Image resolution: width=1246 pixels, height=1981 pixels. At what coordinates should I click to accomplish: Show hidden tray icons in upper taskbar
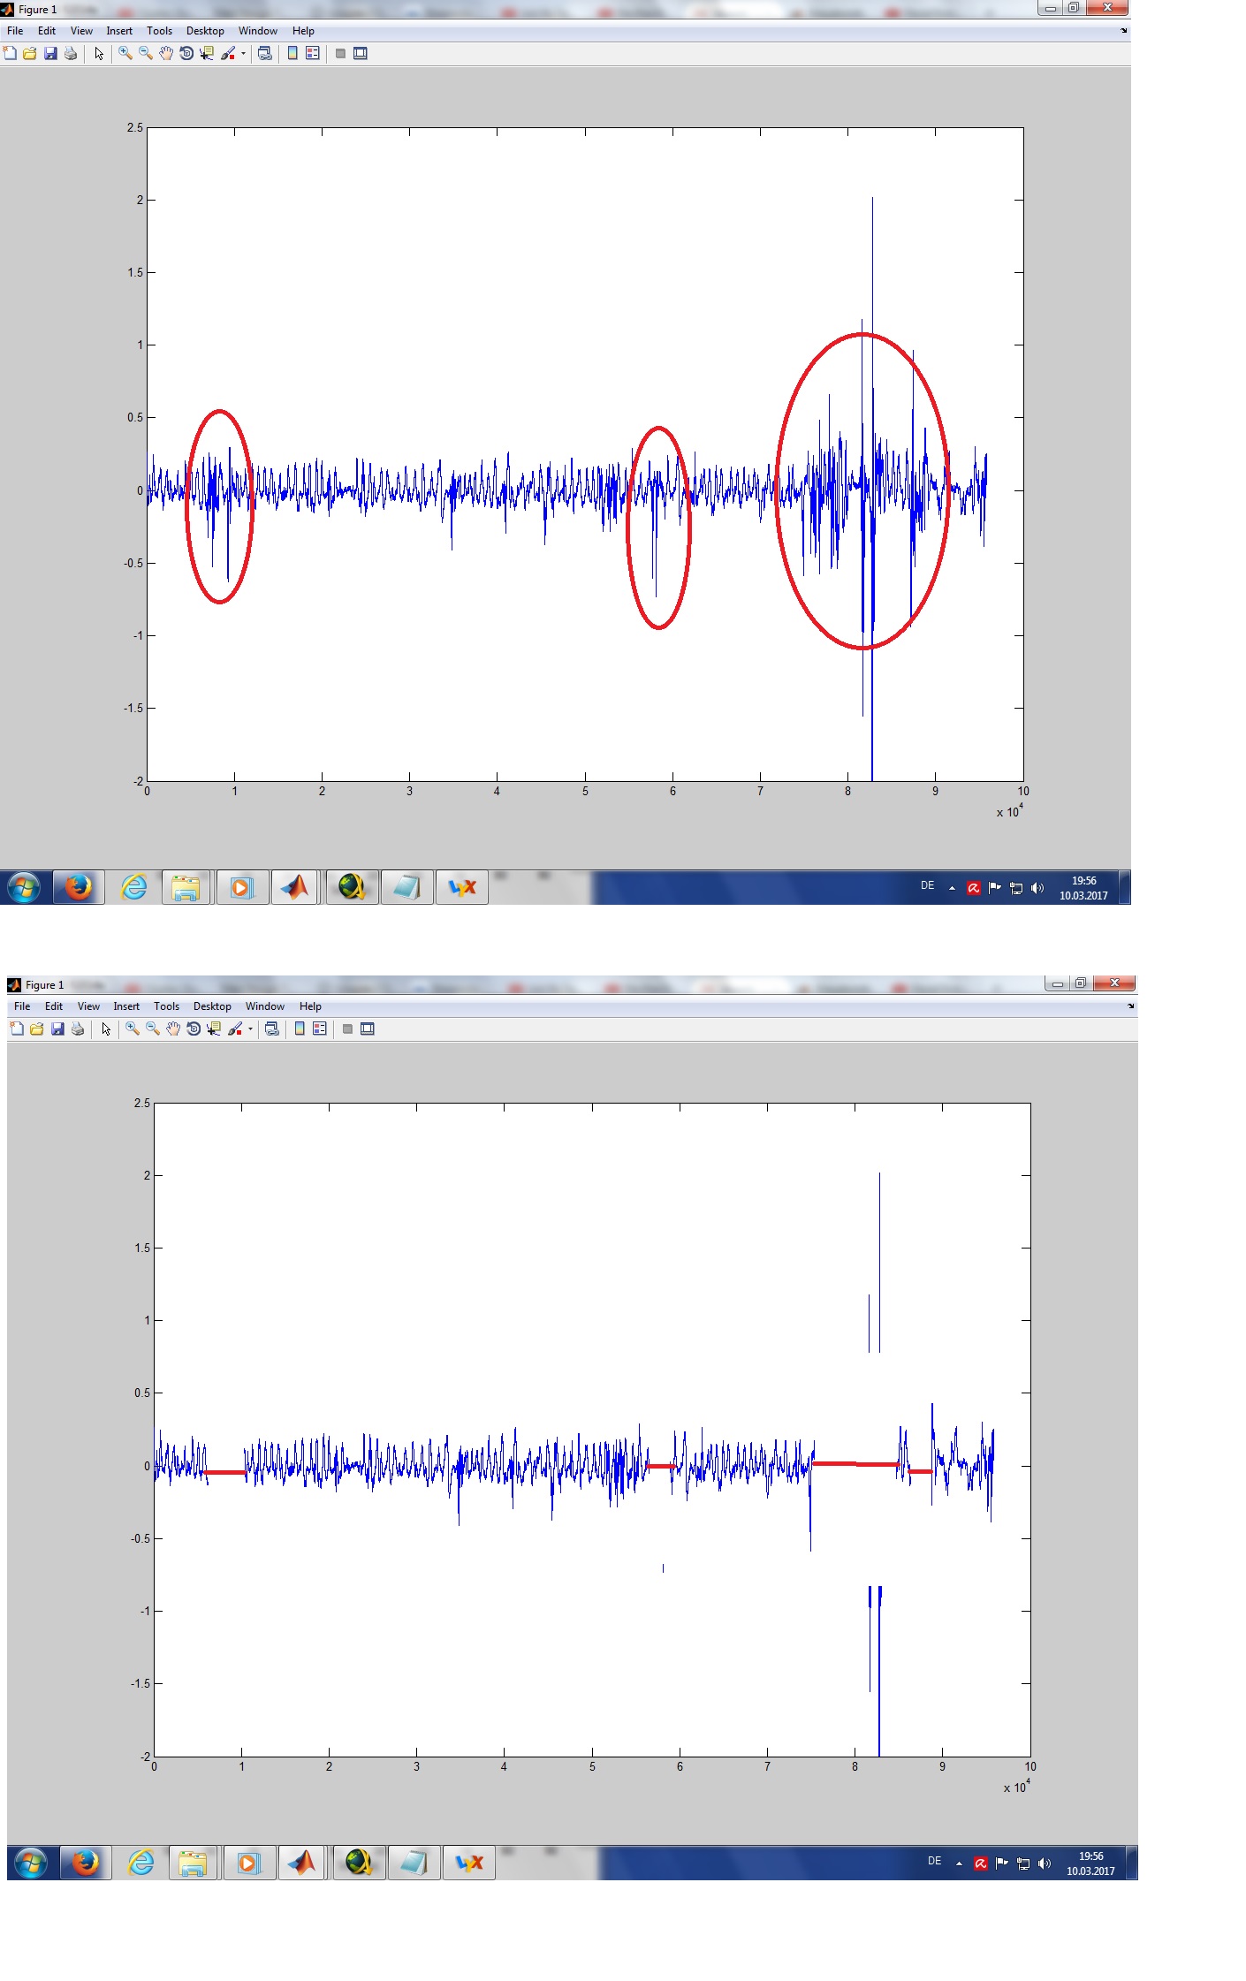click(952, 888)
